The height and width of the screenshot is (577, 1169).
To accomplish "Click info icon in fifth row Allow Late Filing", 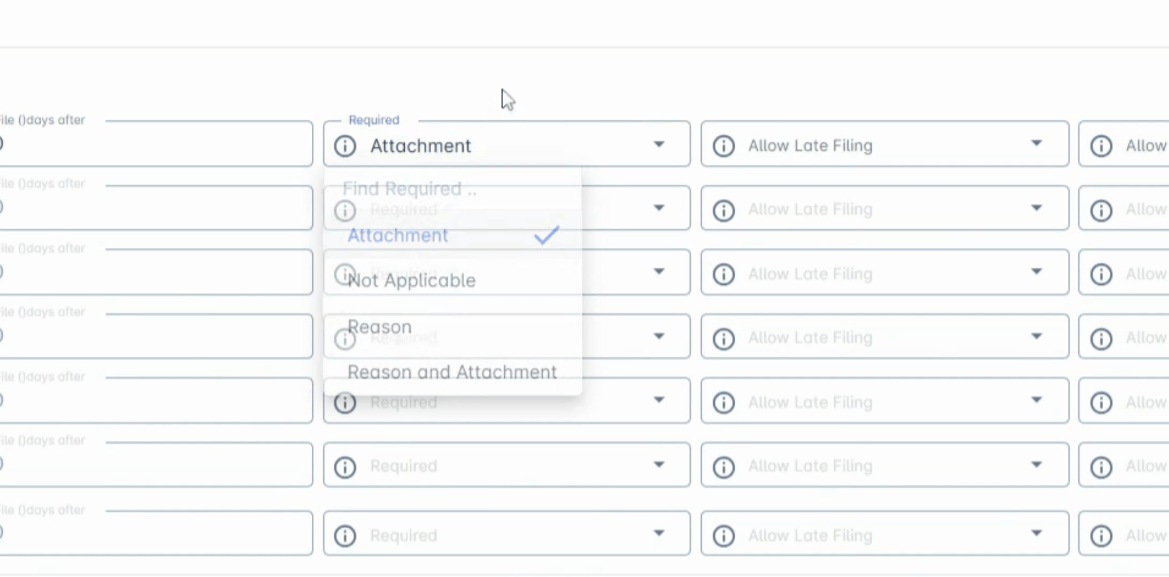I will (724, 402).
